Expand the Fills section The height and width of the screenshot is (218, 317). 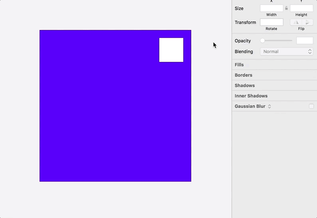coord(239,65)
